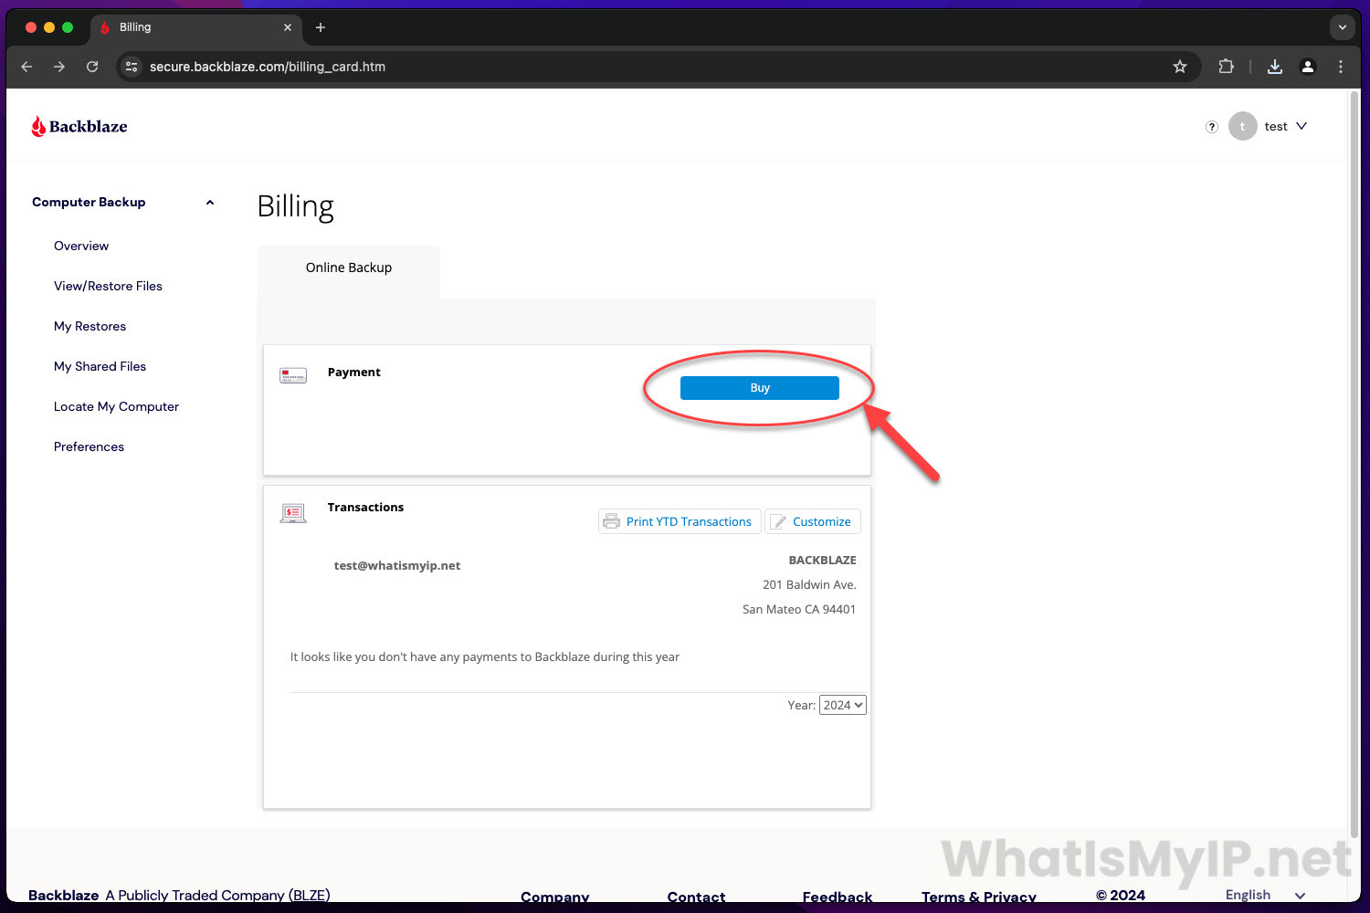Open My Restores page
1370x913 pixels.
click(90, 326)
